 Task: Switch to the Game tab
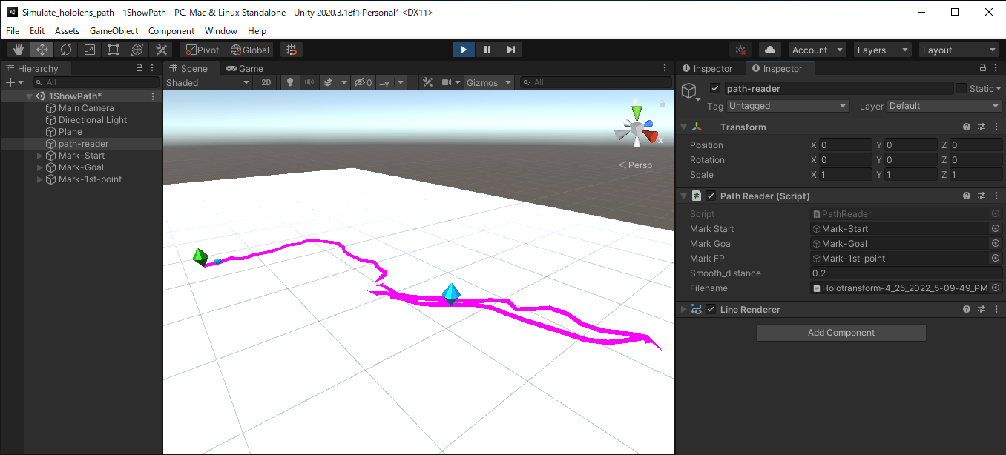point(245,68)
